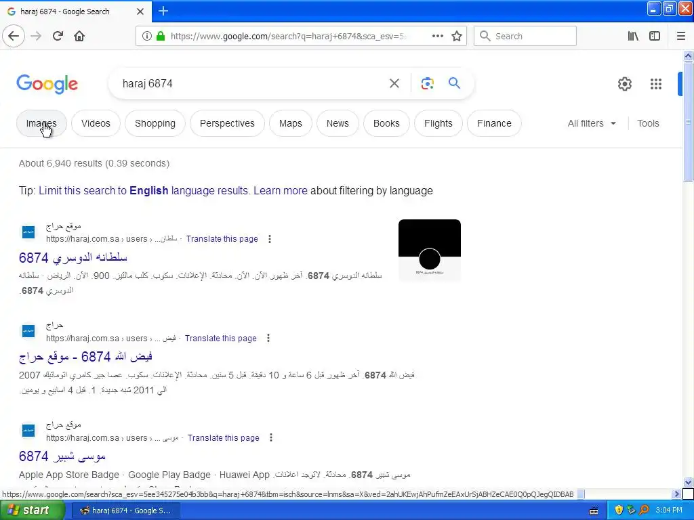Click the security shield tray icon

click(x=618, y=510)
